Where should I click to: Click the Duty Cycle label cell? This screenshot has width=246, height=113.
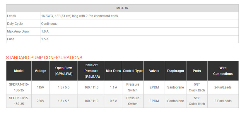tap(23, 24)
